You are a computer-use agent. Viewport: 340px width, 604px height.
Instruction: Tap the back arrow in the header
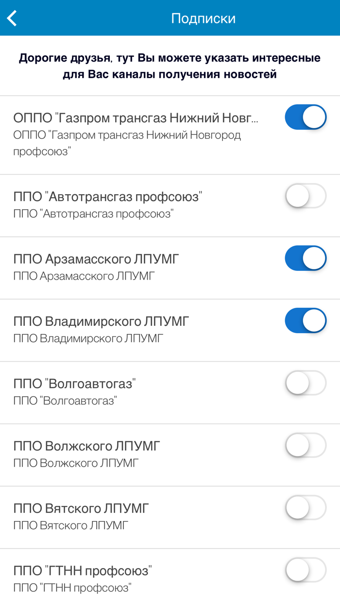click(12, 17)
